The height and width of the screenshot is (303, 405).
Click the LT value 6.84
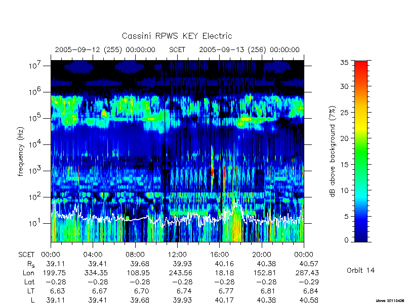coord(310,291)
